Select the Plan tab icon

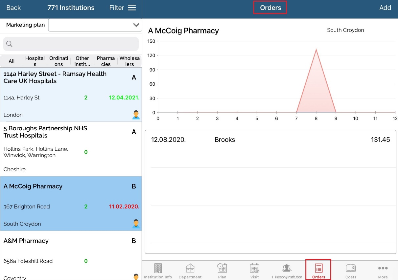[222, 268]
